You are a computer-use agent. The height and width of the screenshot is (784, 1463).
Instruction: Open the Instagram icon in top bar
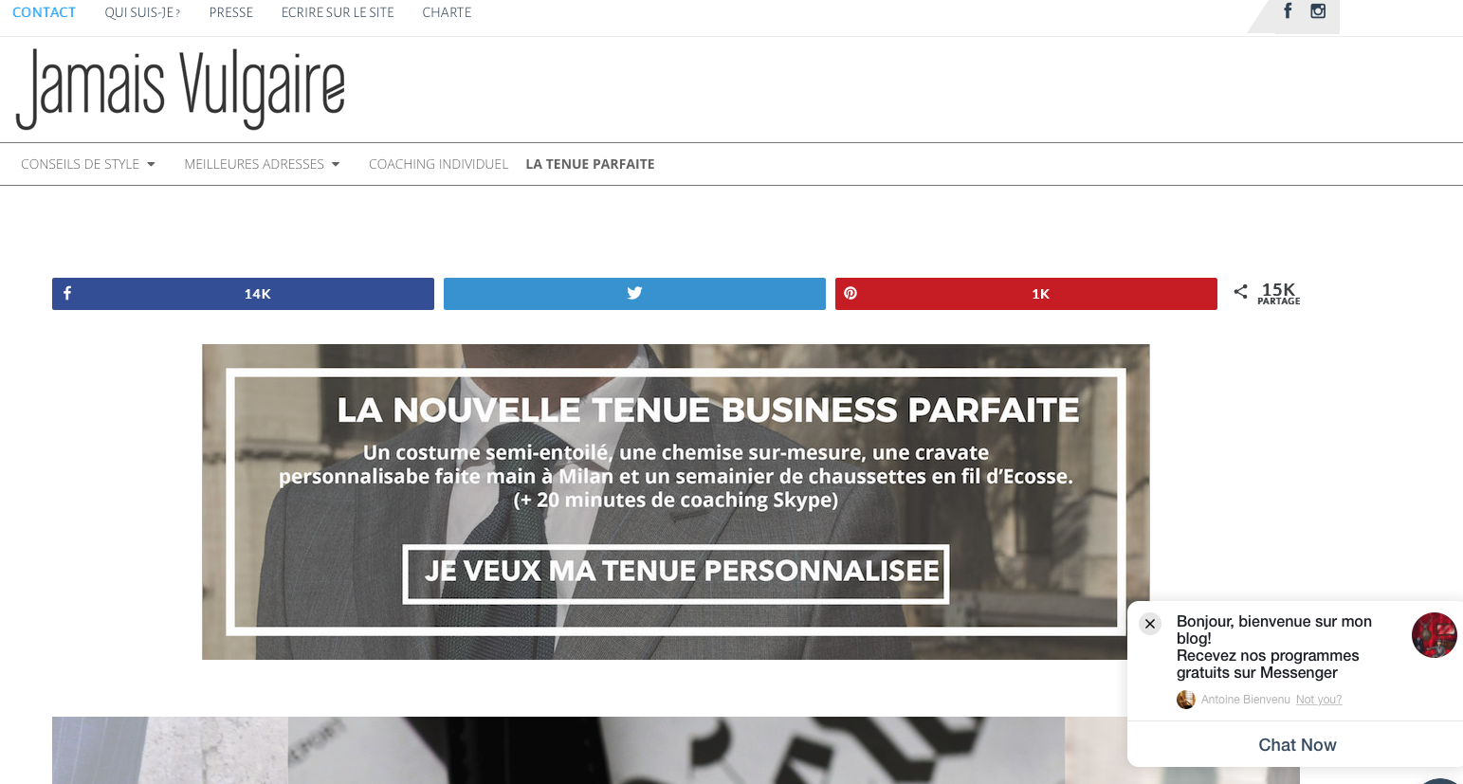point(1318,11)
